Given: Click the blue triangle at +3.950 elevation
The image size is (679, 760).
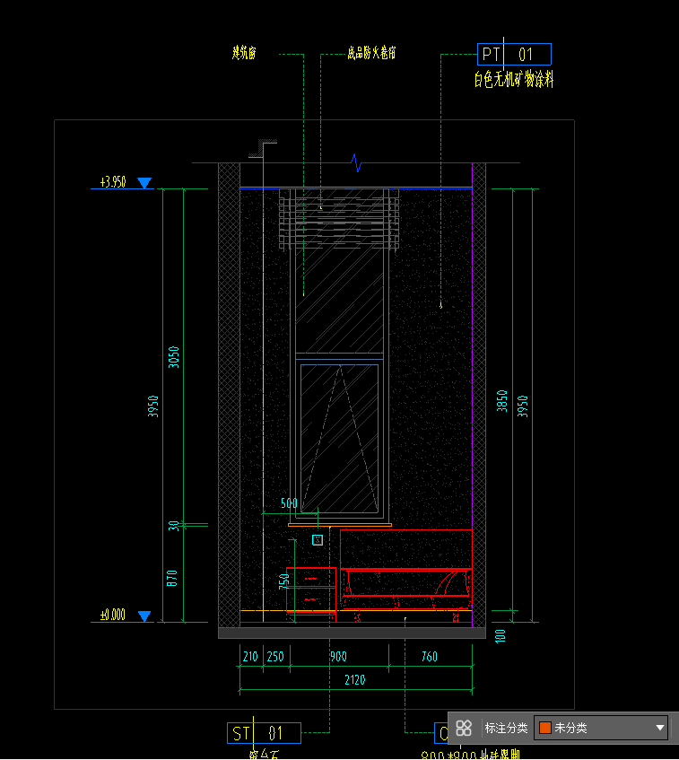Looking at the screenshot, I should pos(144,183).
